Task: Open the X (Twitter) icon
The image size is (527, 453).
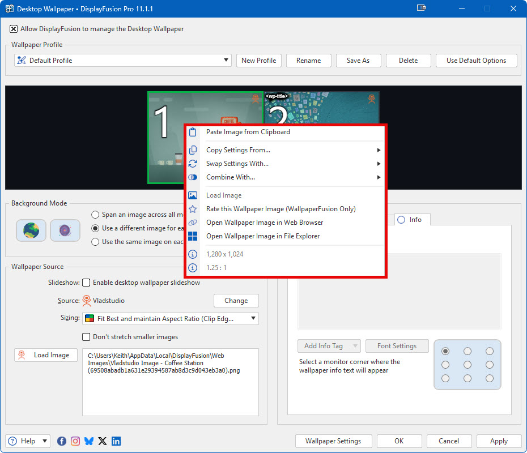Action: pos(103,441)
